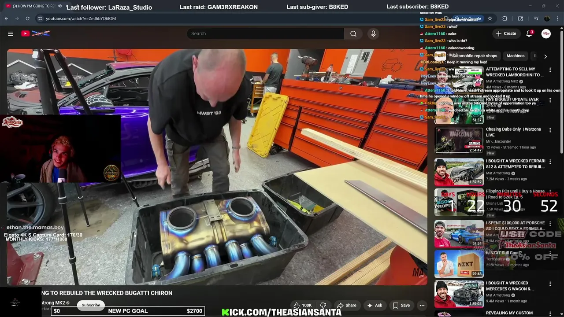Viewport: 564px width, 317px height.
Task: Open the Mr c--Encounter channel name
Action: click(498, 142)
